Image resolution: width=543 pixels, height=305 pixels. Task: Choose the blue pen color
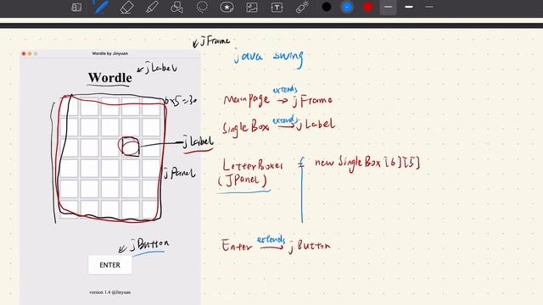[347, 7]
